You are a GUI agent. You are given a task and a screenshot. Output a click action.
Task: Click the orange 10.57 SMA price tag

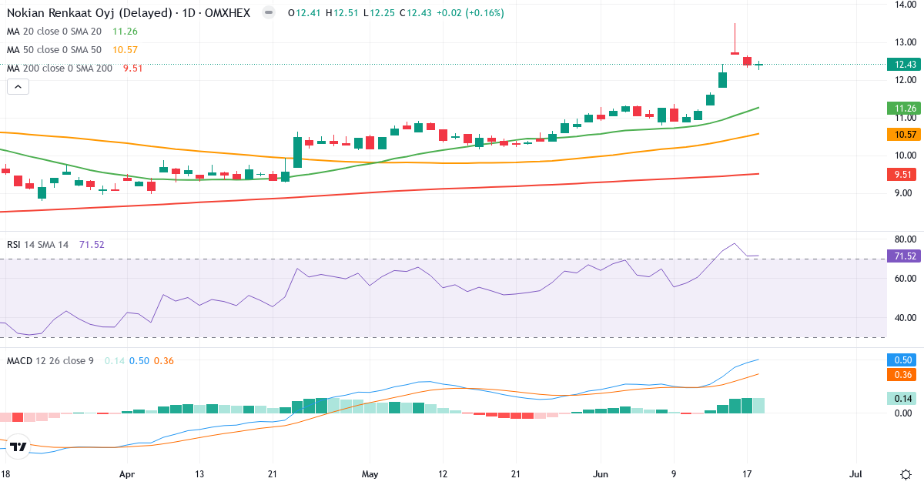click(904, 135)
